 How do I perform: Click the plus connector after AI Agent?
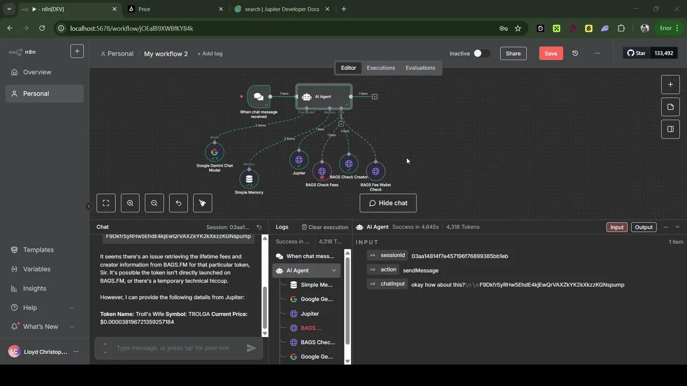click(375, 96)
